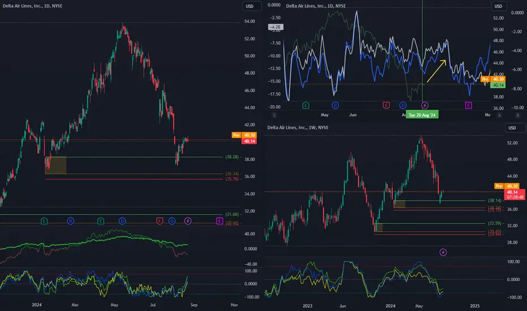Click the top-right chart title Delta Air Lines 1D
This screenshot has height=311, width=527.
pyautogui.click(x=316, y=6)
